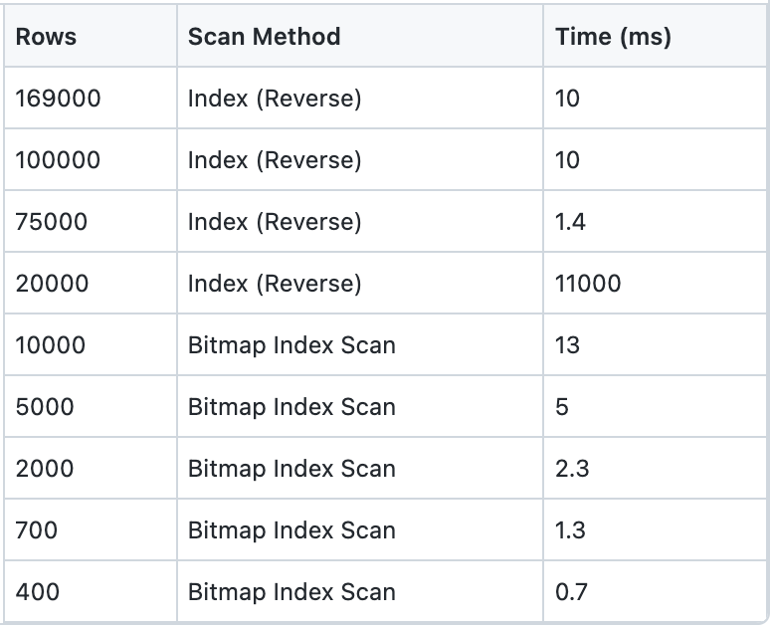Select the 100000 rows cell
The image size is (772, 629).
coord(91,159)
